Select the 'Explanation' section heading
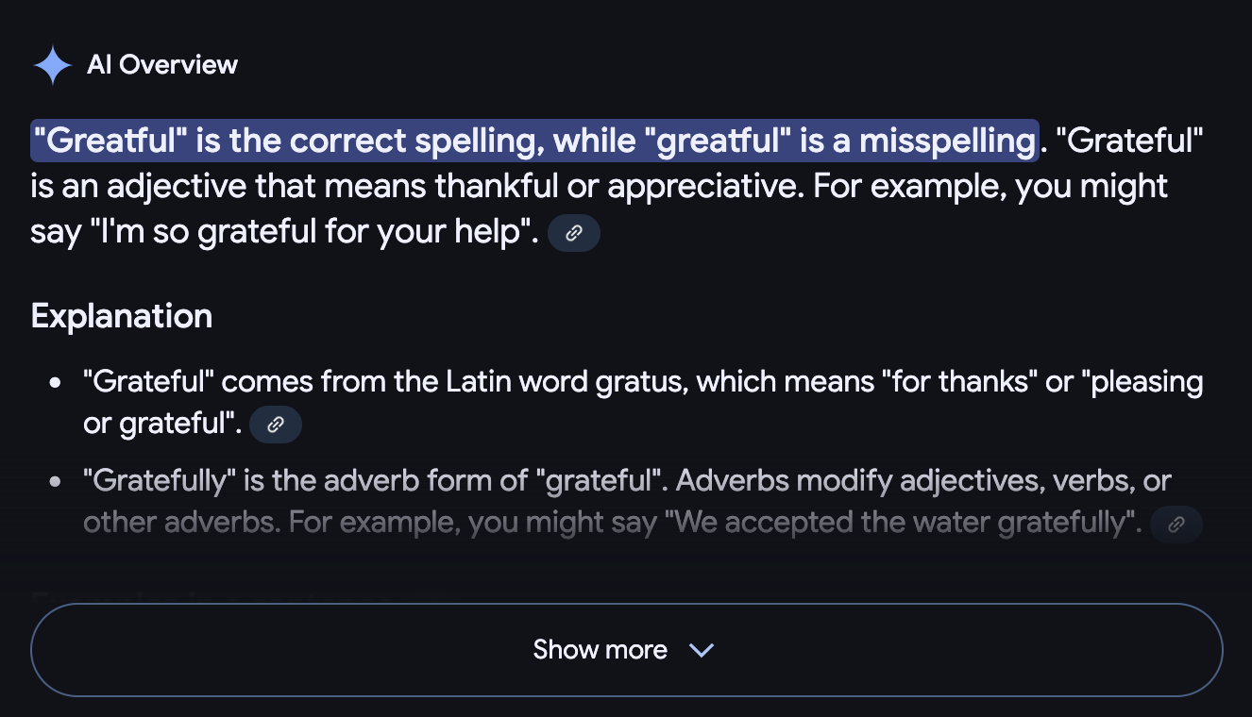Viewport: 1252px width, 717px height. pyautogui.click(x=121, y=316)
